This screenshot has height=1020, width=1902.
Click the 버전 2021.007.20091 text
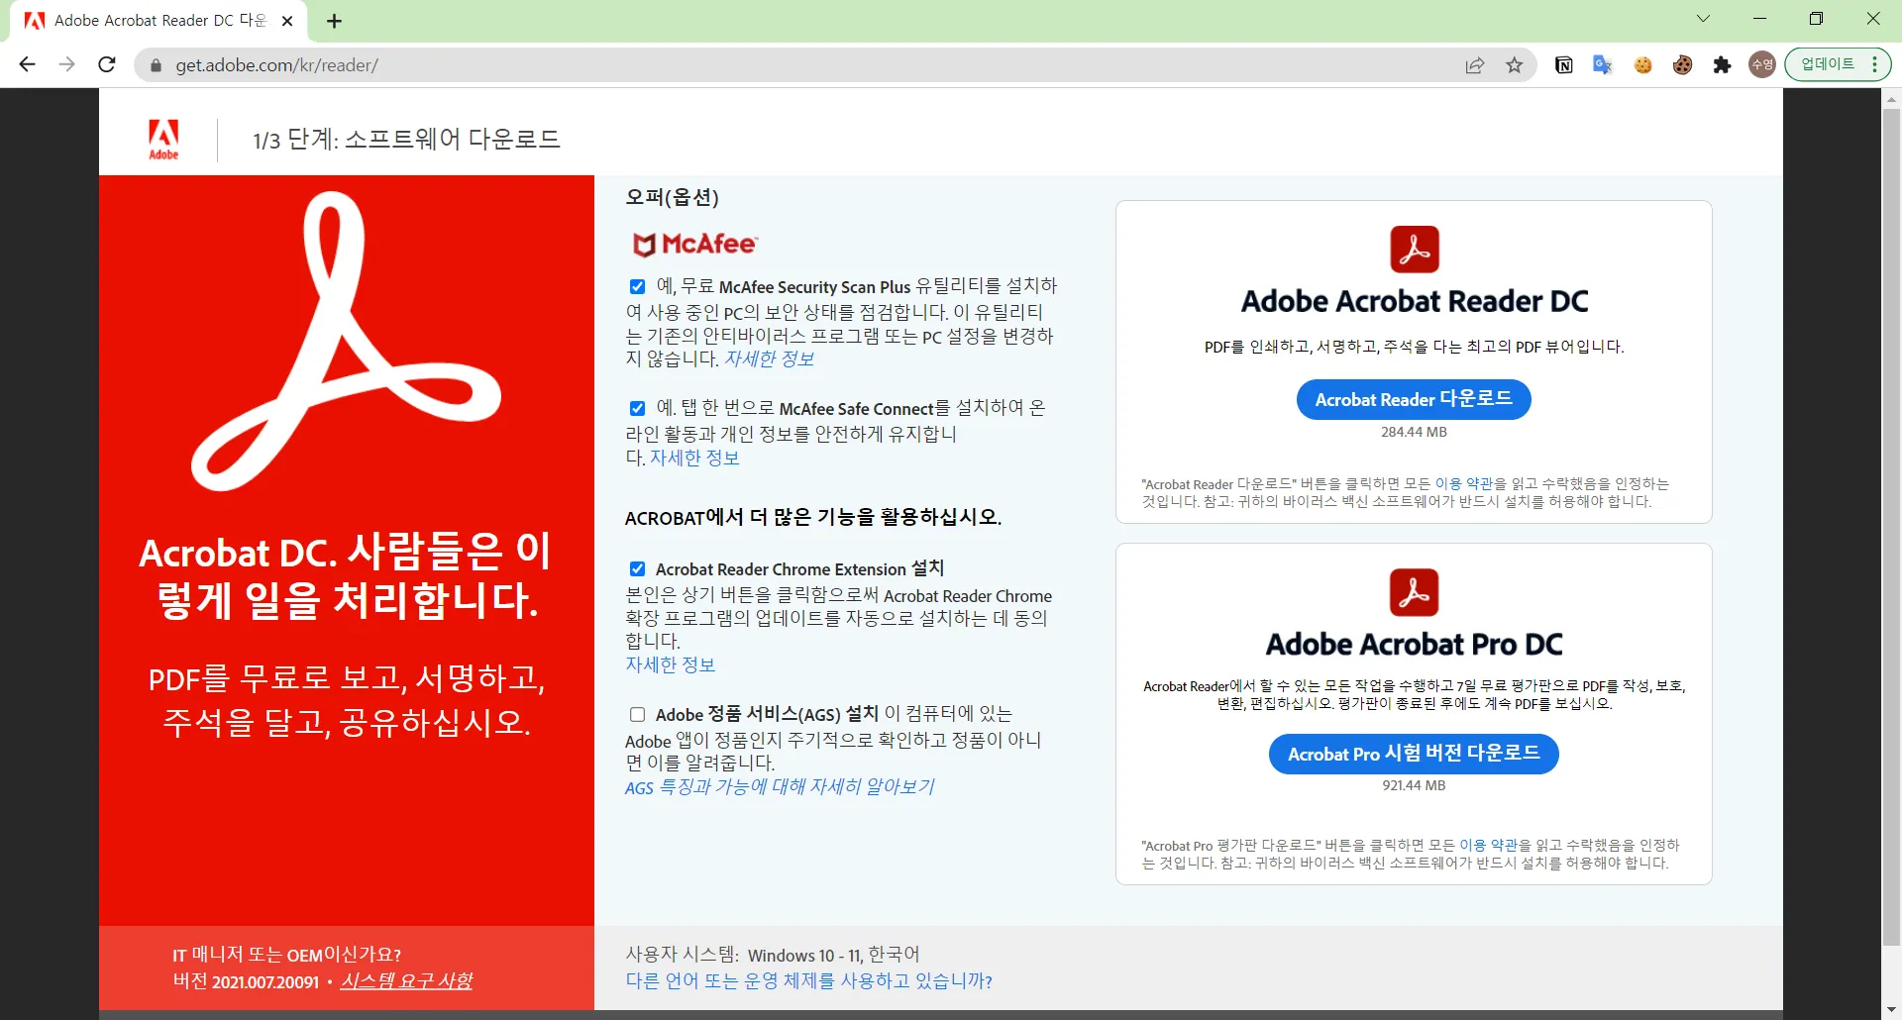pos(246,981)
